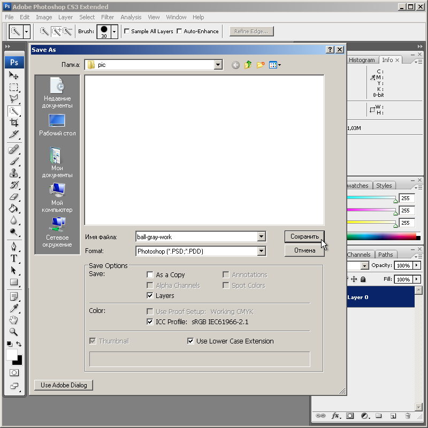Switch to the Paths tab

[x=385, y=255]
